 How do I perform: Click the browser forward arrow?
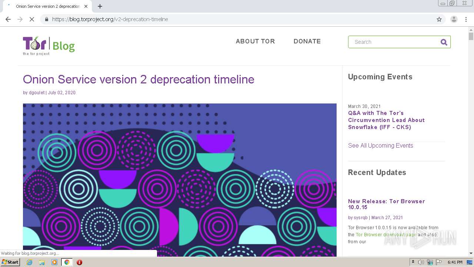(x=20, y=19)
